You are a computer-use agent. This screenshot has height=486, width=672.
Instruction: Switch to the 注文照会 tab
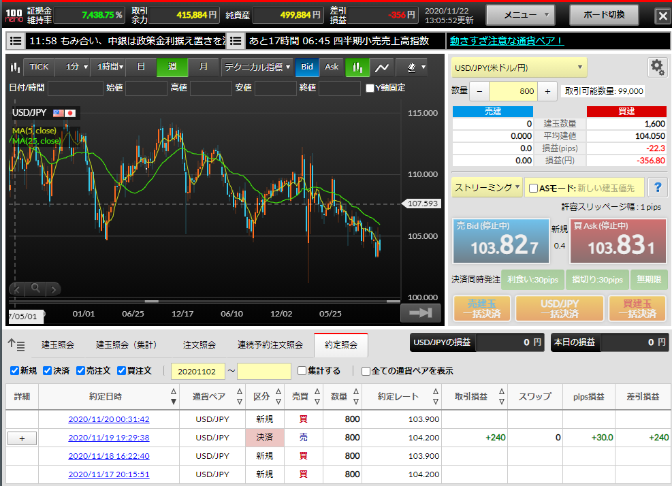(x=199, y=344)
